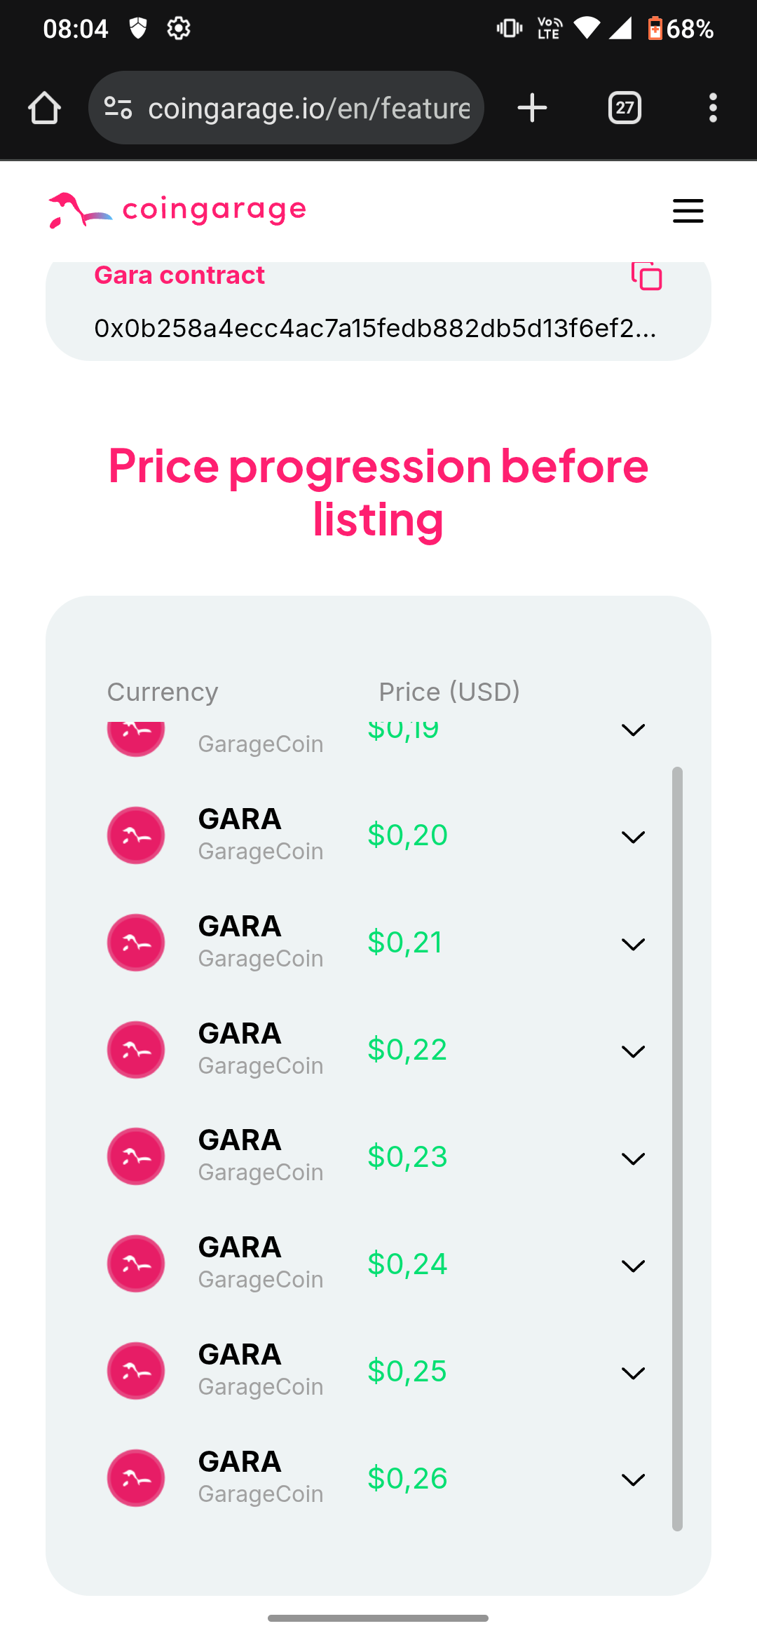Click the price list vertical scrollbar
Image resolution: width=757 pixels, height=1640 pixels.
[x=677, y=1149]
